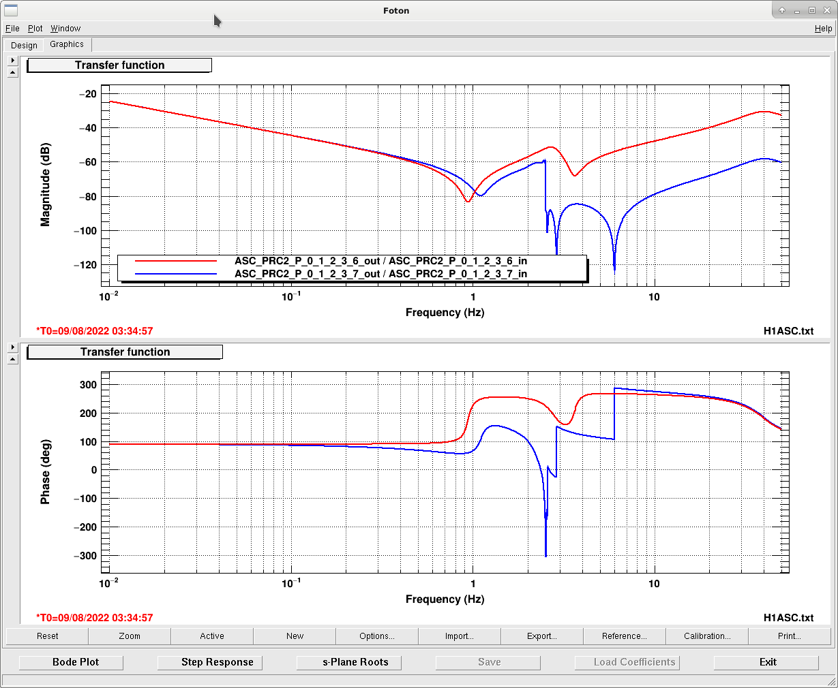Click the red trace legend line sample

pos(175,261)
